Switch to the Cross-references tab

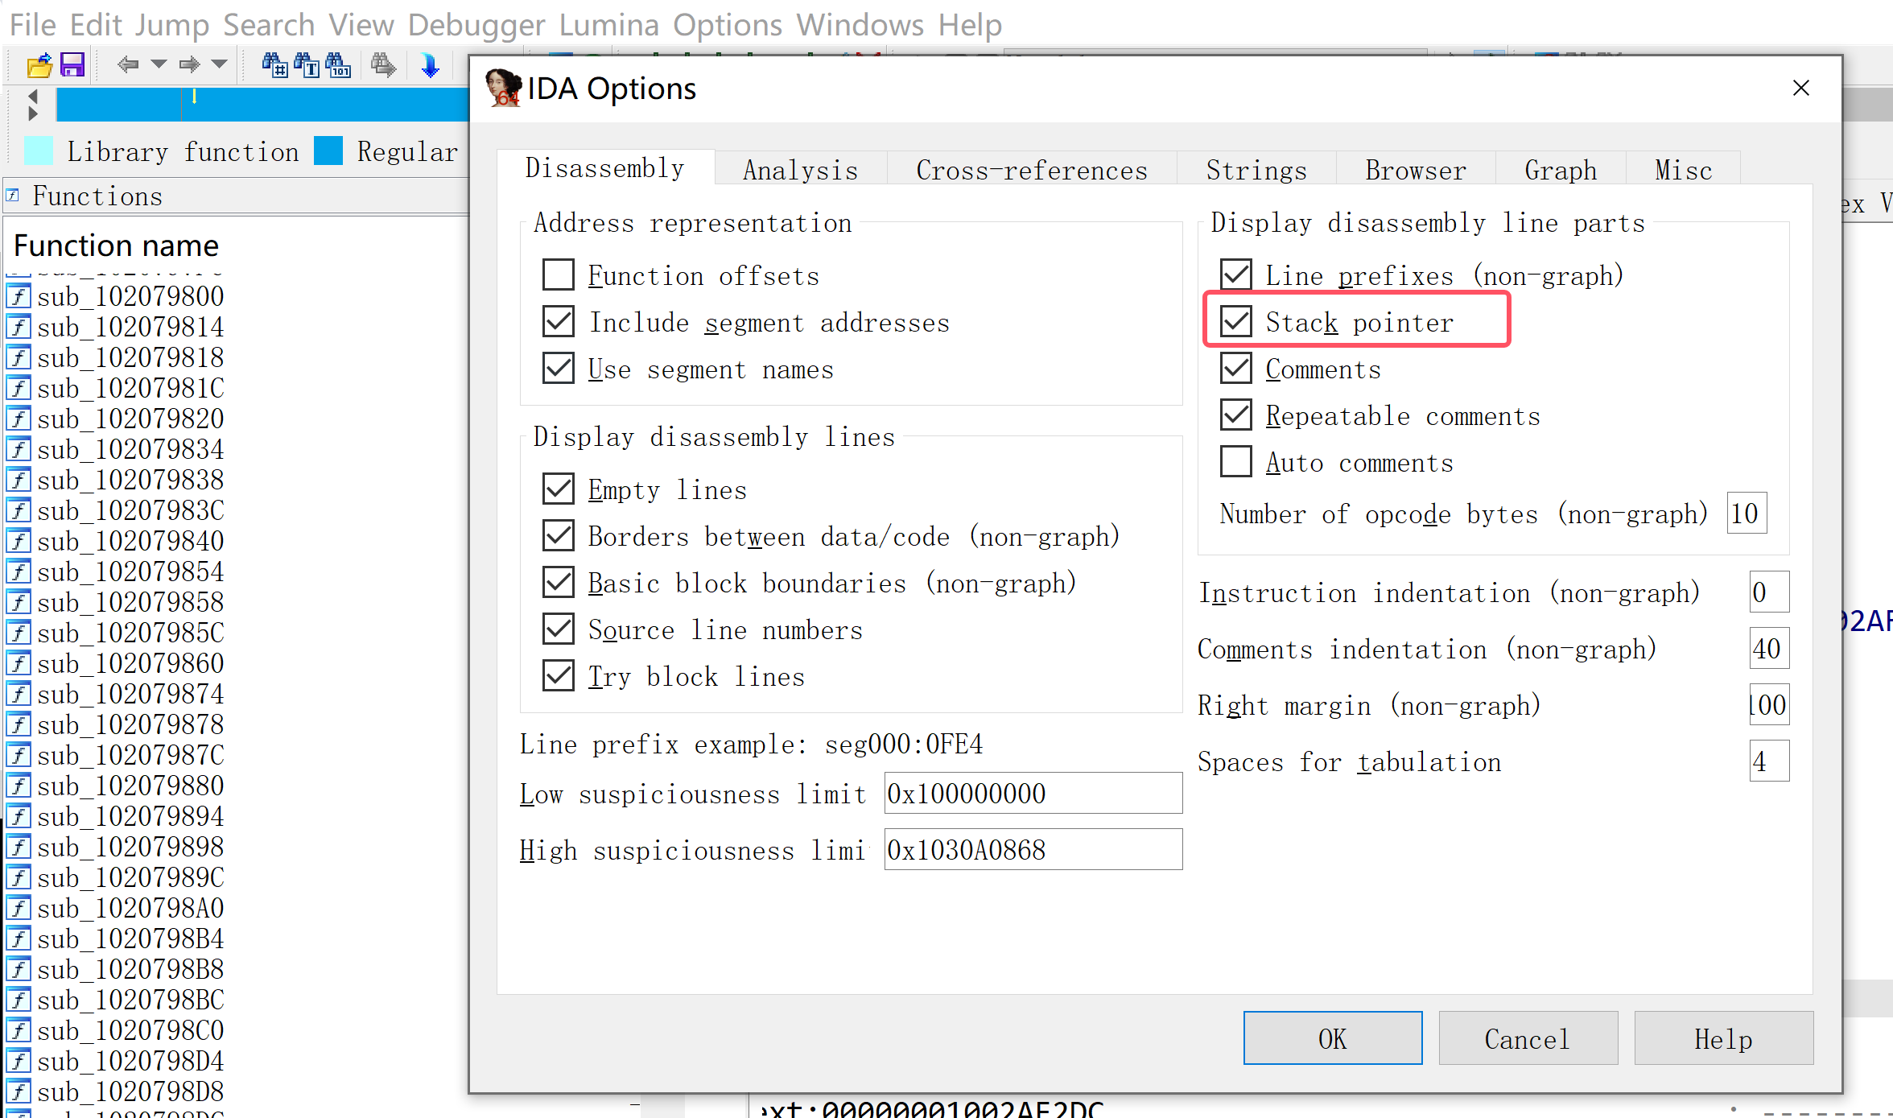point(1031,170)
